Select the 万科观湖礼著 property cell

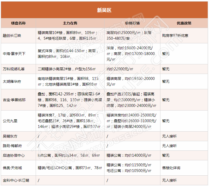tap(14, 69)
